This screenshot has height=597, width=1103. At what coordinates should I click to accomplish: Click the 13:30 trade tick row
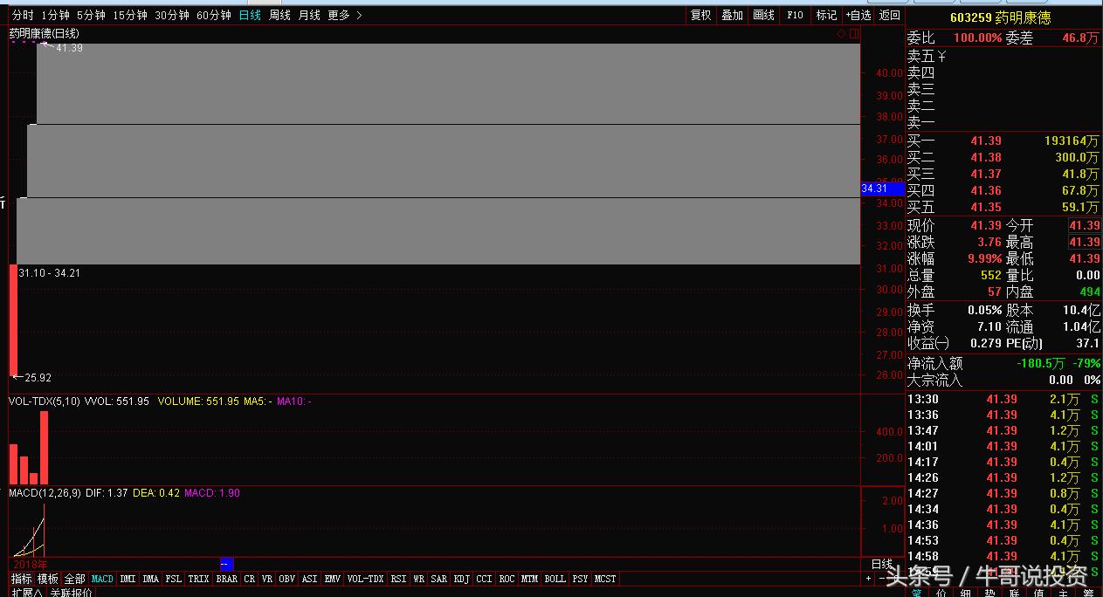(1004, 399)
